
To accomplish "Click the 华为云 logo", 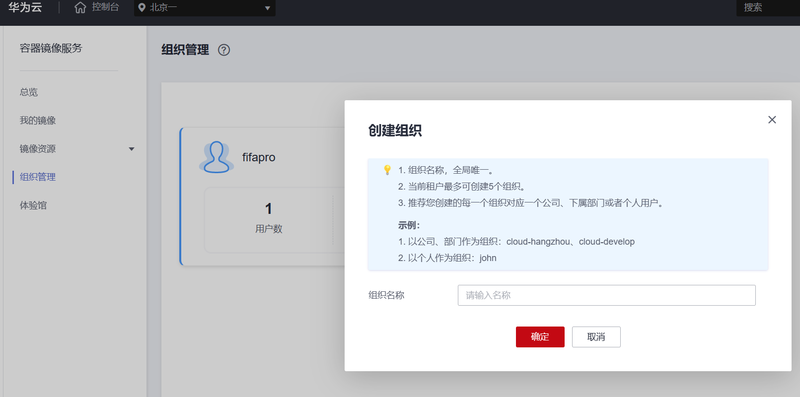I will click(25, 7).
